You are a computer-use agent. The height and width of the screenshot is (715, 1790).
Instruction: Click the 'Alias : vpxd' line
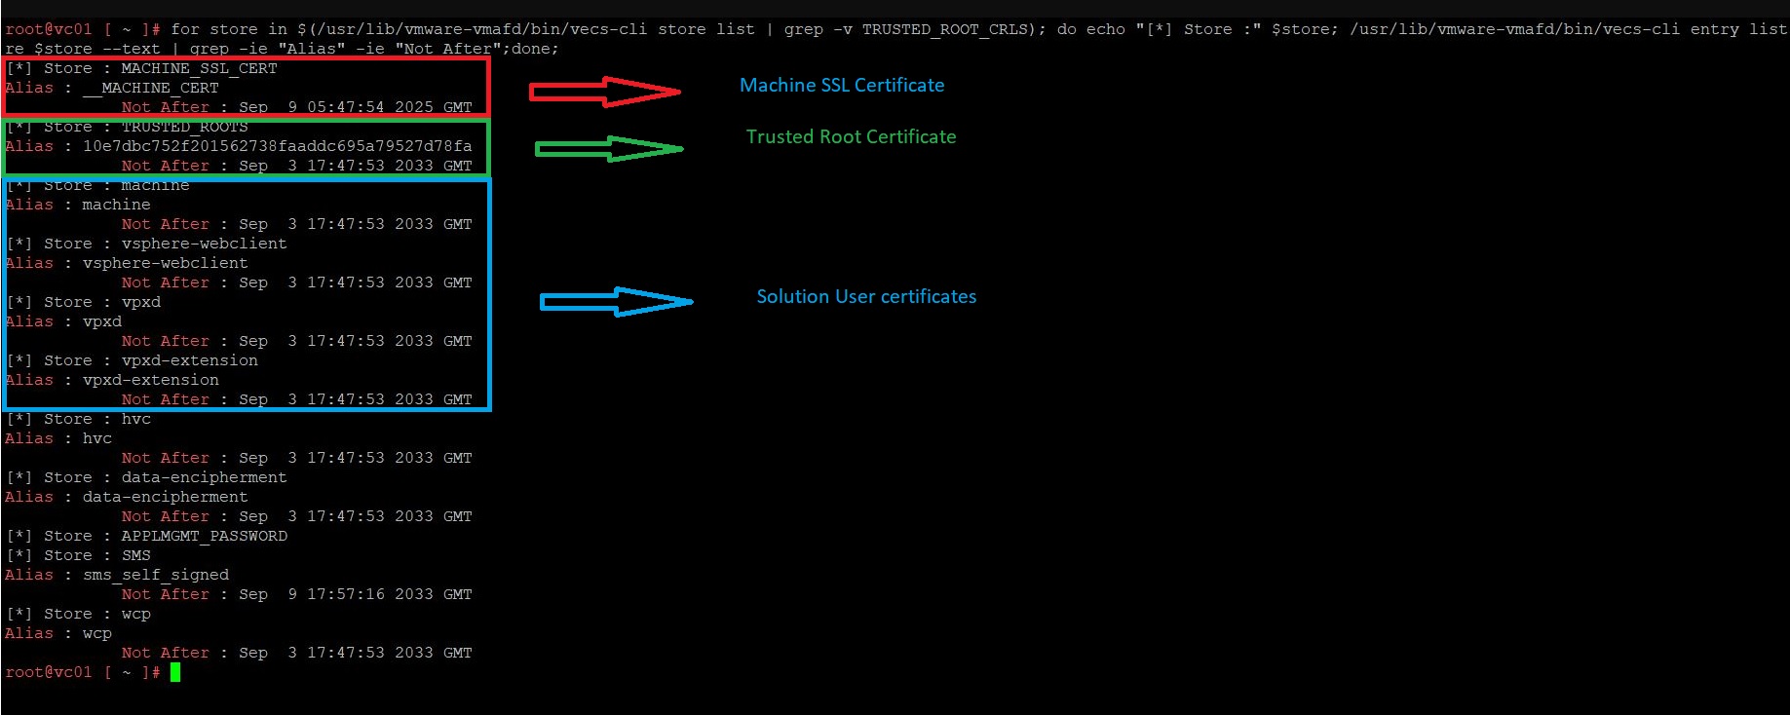click(63, 321)
